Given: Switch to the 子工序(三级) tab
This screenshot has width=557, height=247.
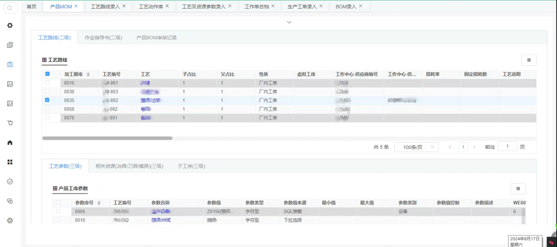Looking at the screenshot, I should point(191,166).
